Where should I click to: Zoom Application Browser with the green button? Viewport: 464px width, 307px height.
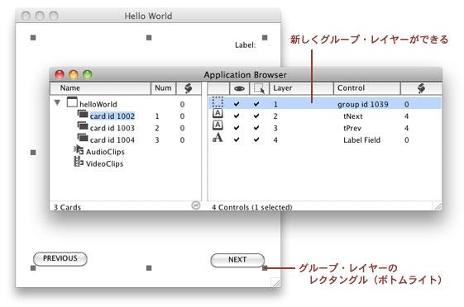click(x=88, y=74)
